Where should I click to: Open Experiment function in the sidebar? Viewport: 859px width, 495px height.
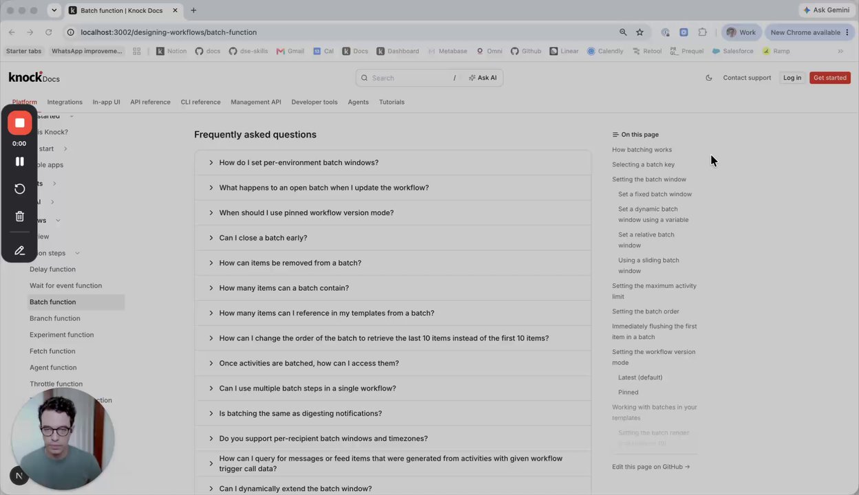click(61, 335)
